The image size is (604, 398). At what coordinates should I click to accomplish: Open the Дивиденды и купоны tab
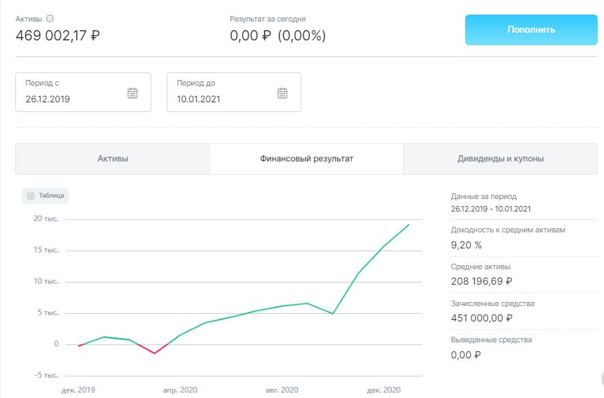tap(500, 159)
